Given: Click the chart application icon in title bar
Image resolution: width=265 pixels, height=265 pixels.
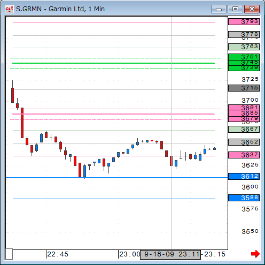Looking at the screenshot, I should click(x=9, y=9).
